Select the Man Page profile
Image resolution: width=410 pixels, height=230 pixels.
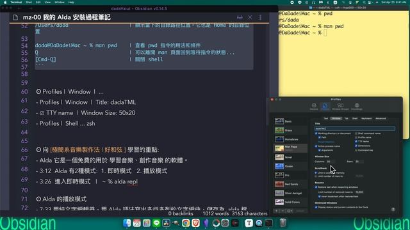point(290,148)
